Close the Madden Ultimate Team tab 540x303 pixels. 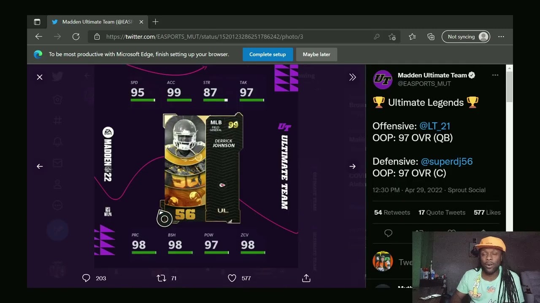(x=141, y=22)
